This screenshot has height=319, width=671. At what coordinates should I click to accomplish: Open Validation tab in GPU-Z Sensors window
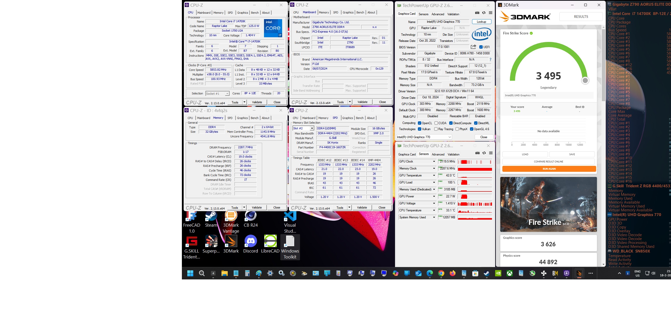[453, 154]
